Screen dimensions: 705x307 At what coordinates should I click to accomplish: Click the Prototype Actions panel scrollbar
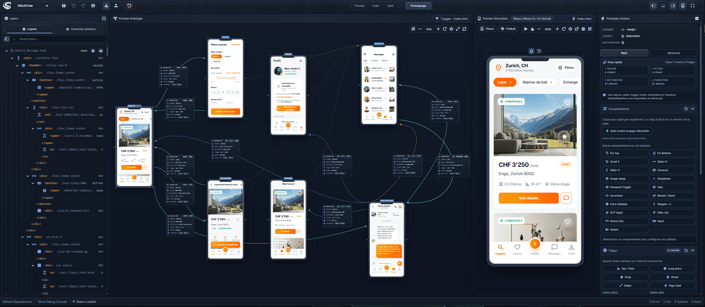(700, 101)
